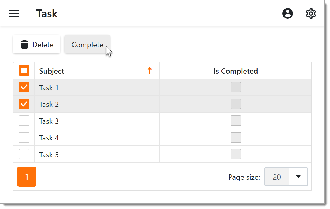
Task: Click the trash can Delete icon
Action: click(25, 45)
